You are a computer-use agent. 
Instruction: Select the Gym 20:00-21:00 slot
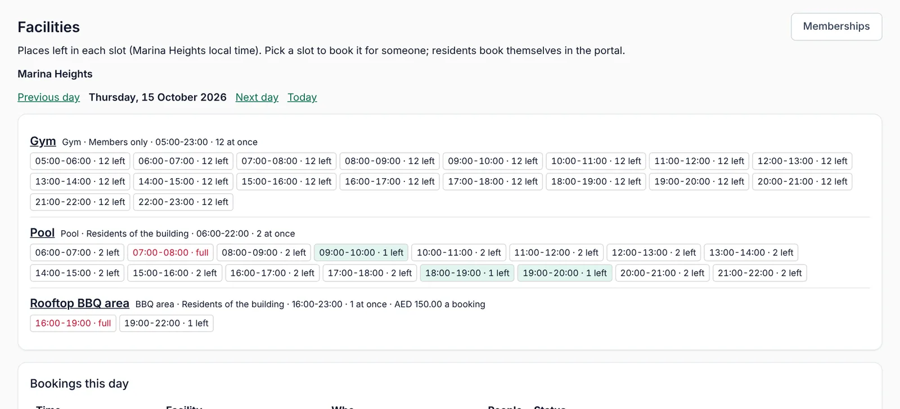802,181
